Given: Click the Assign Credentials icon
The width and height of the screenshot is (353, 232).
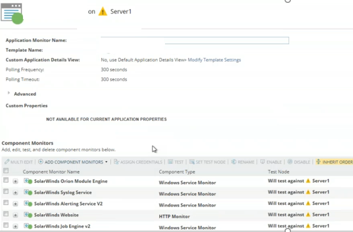Looking at the screenshot, I should tap(116, 162).
